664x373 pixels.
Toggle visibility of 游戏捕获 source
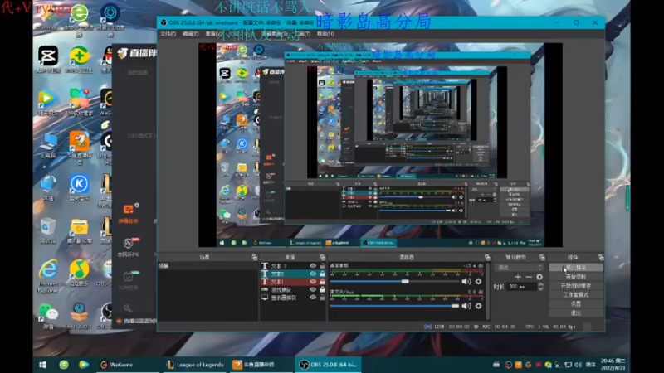[313, 290]
